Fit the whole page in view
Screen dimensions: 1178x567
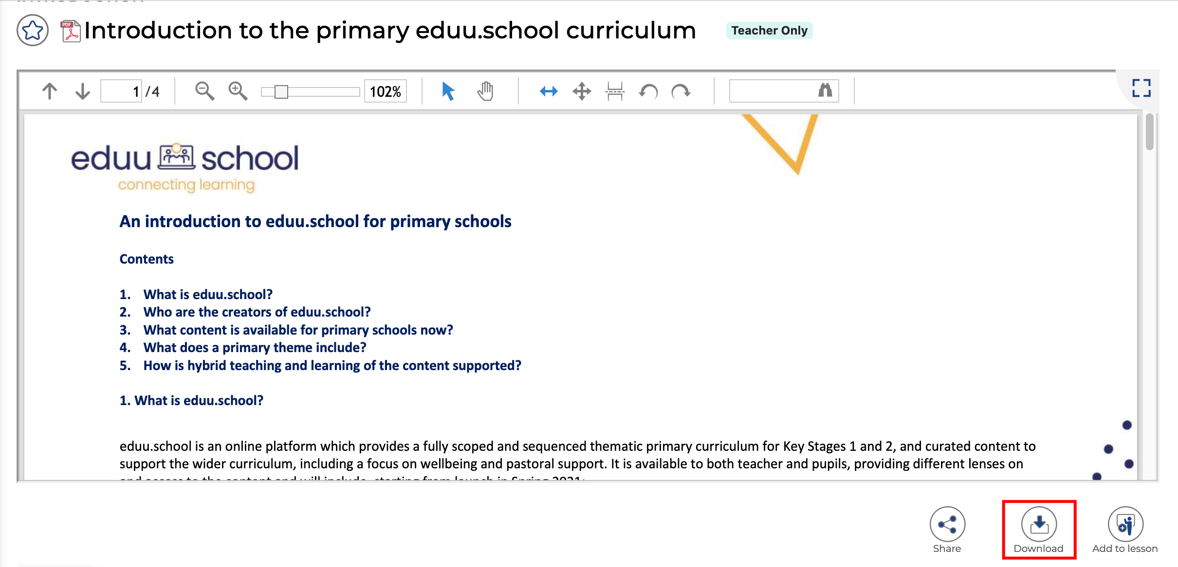coord(582,91)
